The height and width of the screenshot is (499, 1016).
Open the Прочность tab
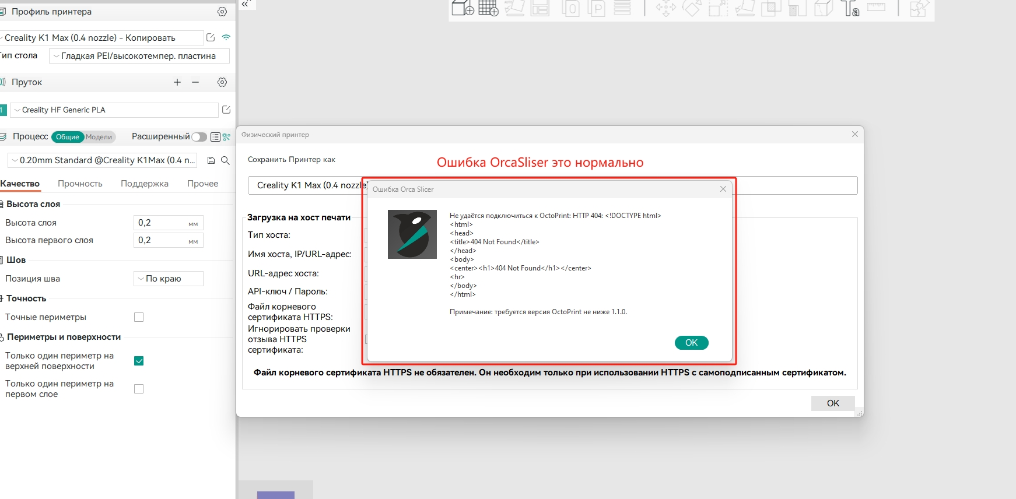pyautogui.click(x=80, y=184)
